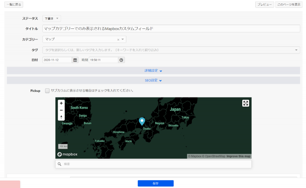The height and width of the screenshot is (188, 306).
Task: Click the map 検索 search field
Action: (x=153, y=164)
